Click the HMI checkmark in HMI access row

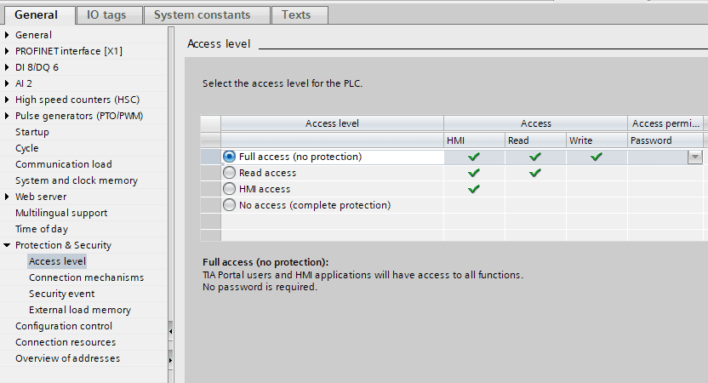point(474,189)
